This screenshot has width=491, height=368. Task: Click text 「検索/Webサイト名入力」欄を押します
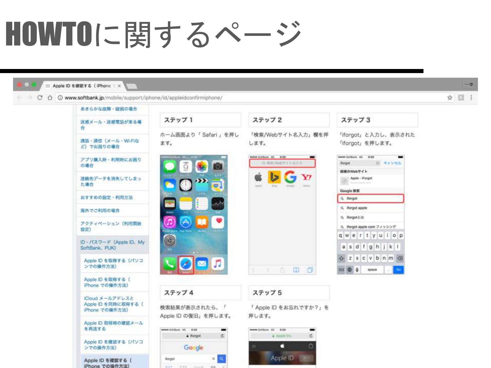tap(288, 139)
